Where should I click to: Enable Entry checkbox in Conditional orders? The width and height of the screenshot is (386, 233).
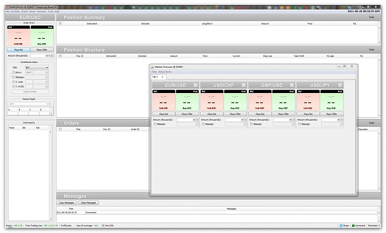(14, 73)
